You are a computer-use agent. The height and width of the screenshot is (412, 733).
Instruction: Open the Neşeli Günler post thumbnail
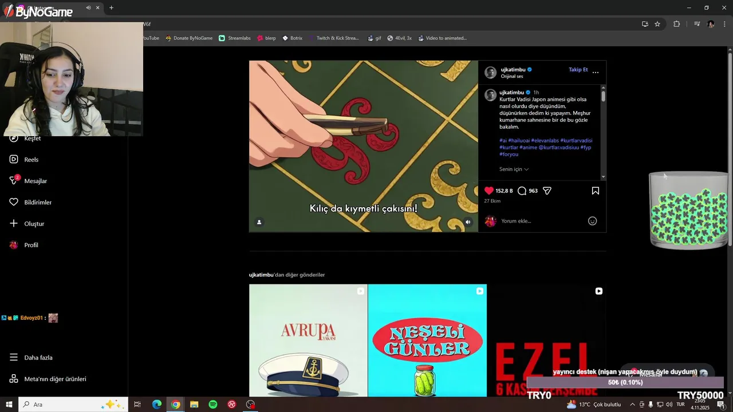point(427,340)
